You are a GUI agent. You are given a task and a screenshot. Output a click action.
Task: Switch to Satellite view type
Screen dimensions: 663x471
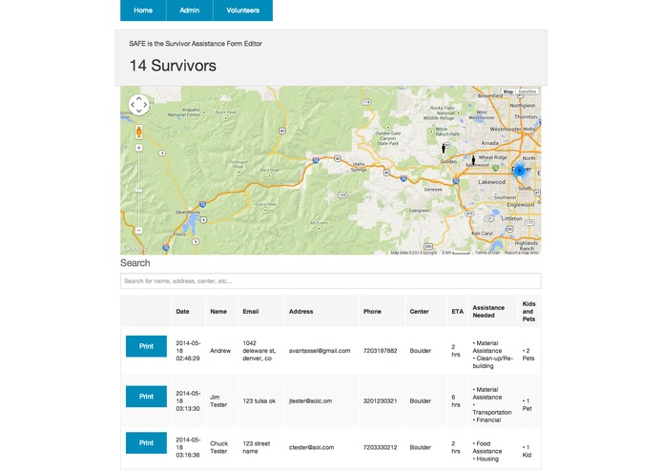(527, 92)
